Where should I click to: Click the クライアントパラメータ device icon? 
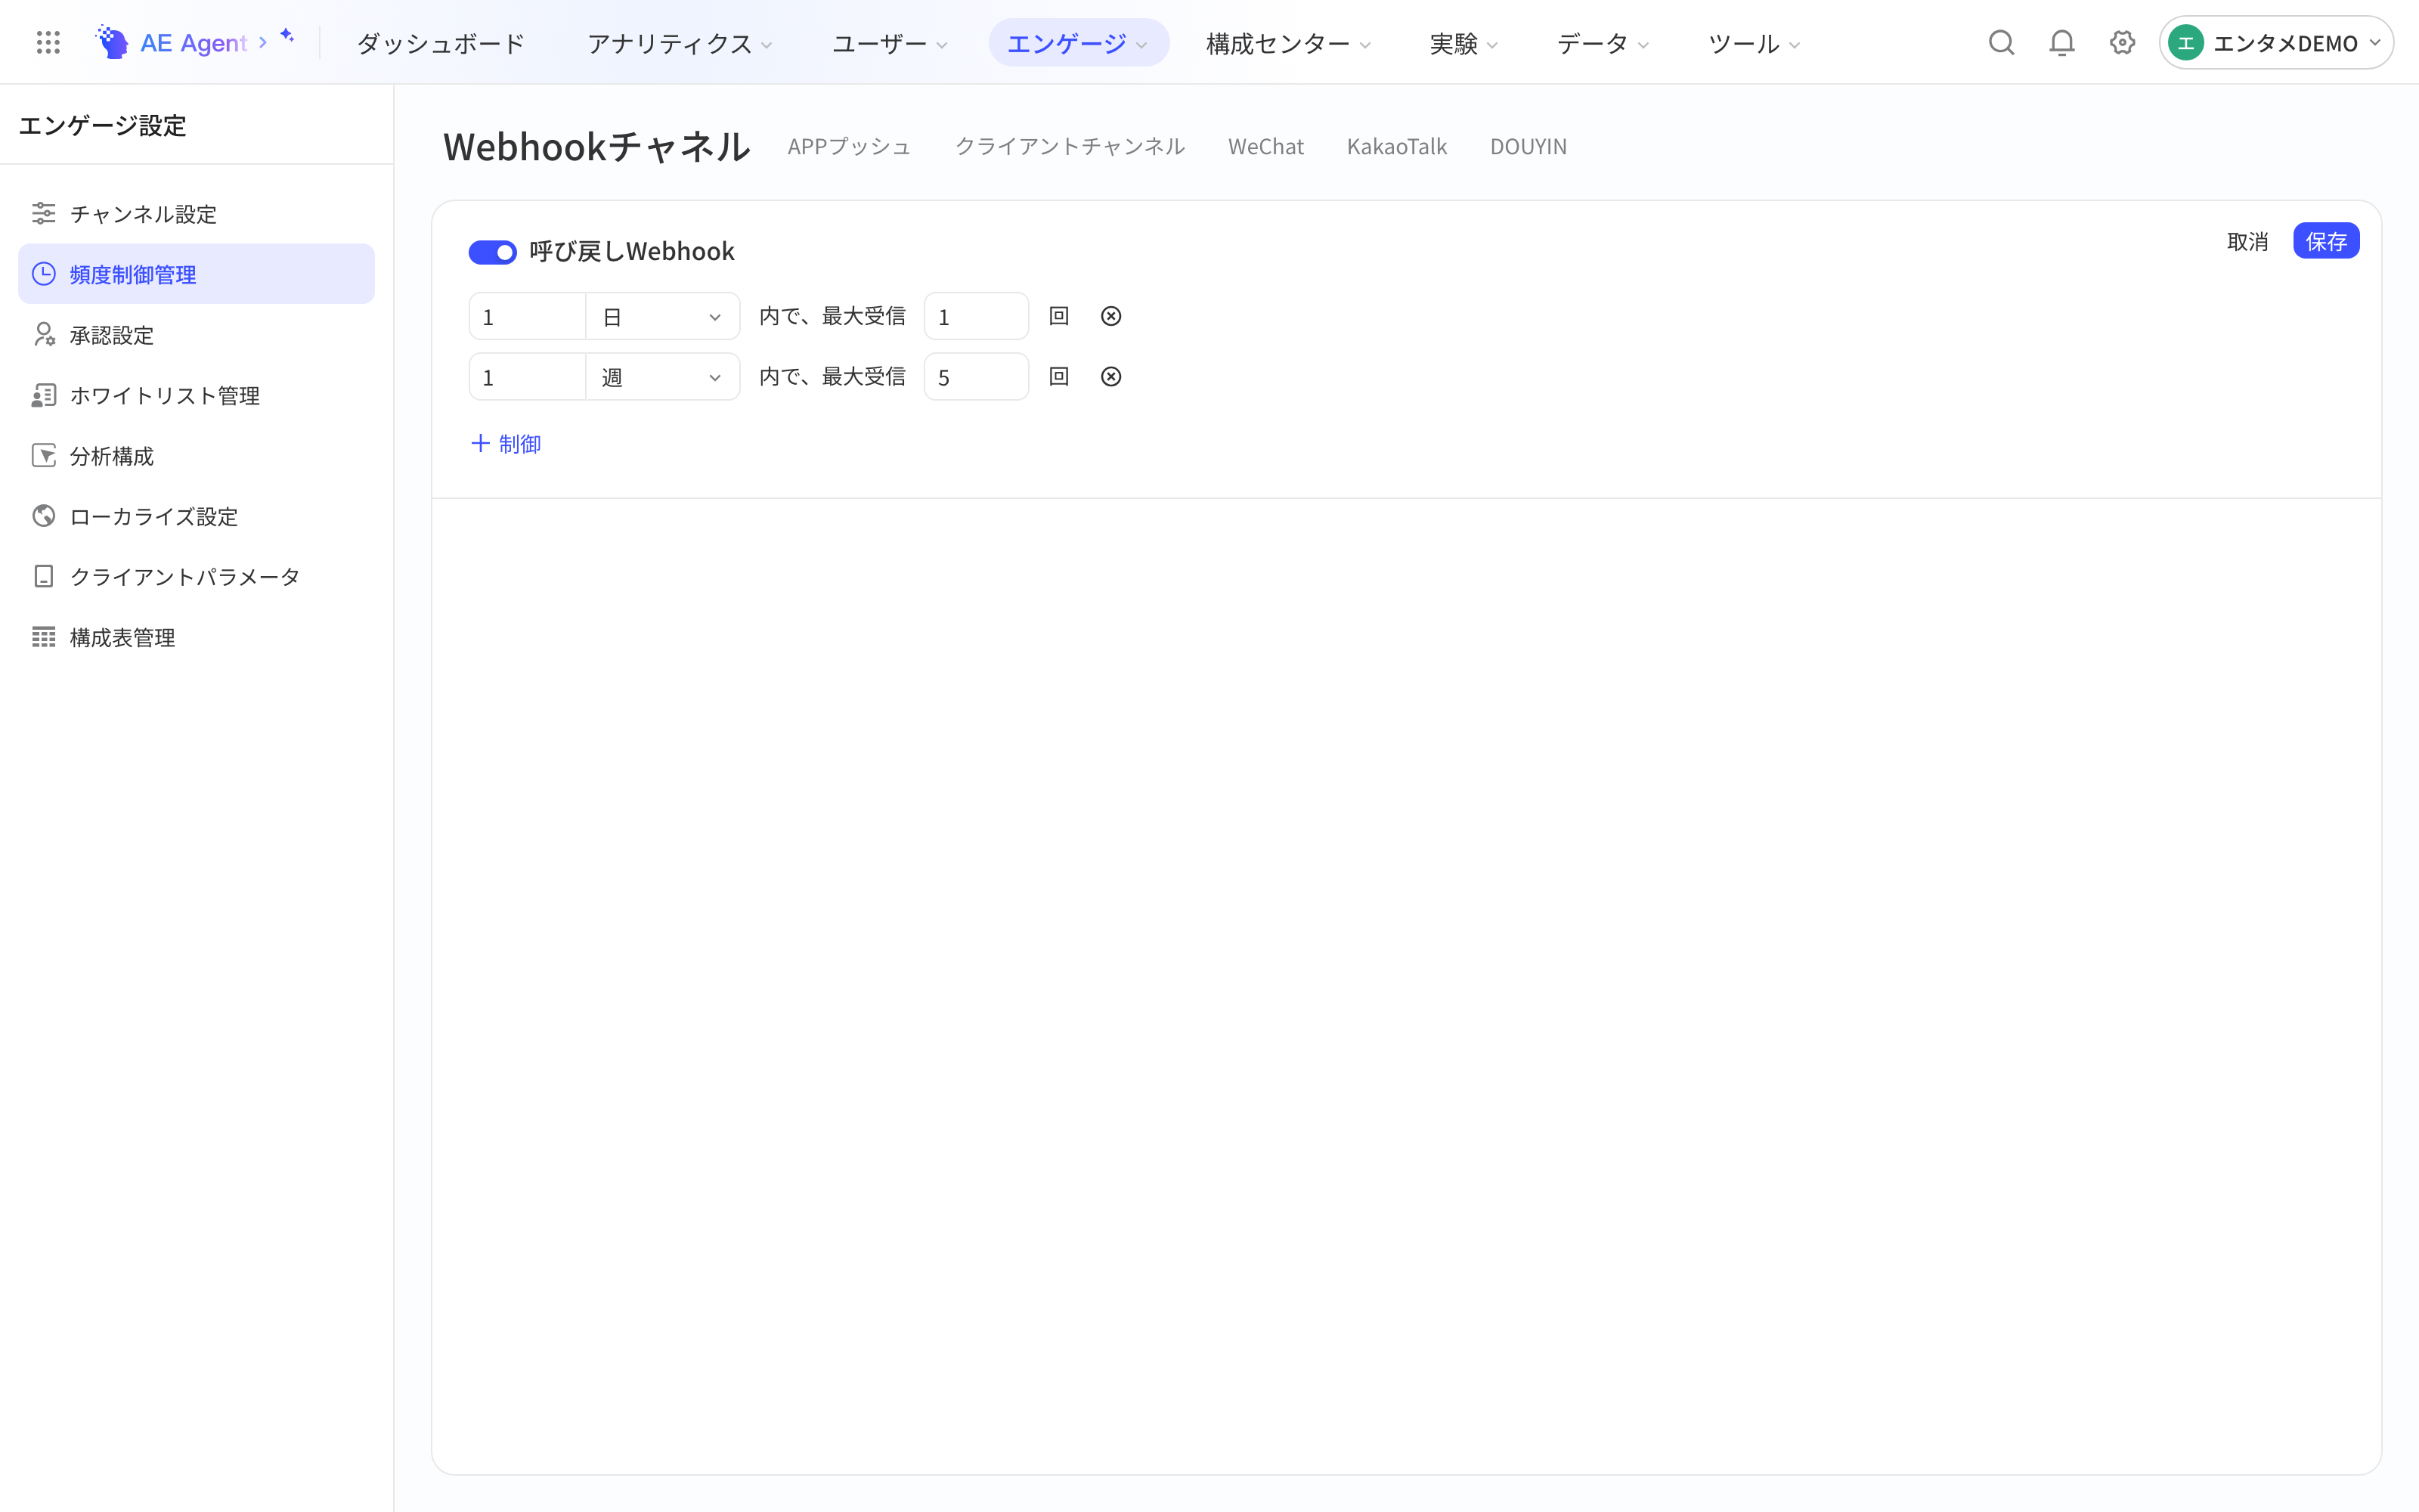(44, 576)
